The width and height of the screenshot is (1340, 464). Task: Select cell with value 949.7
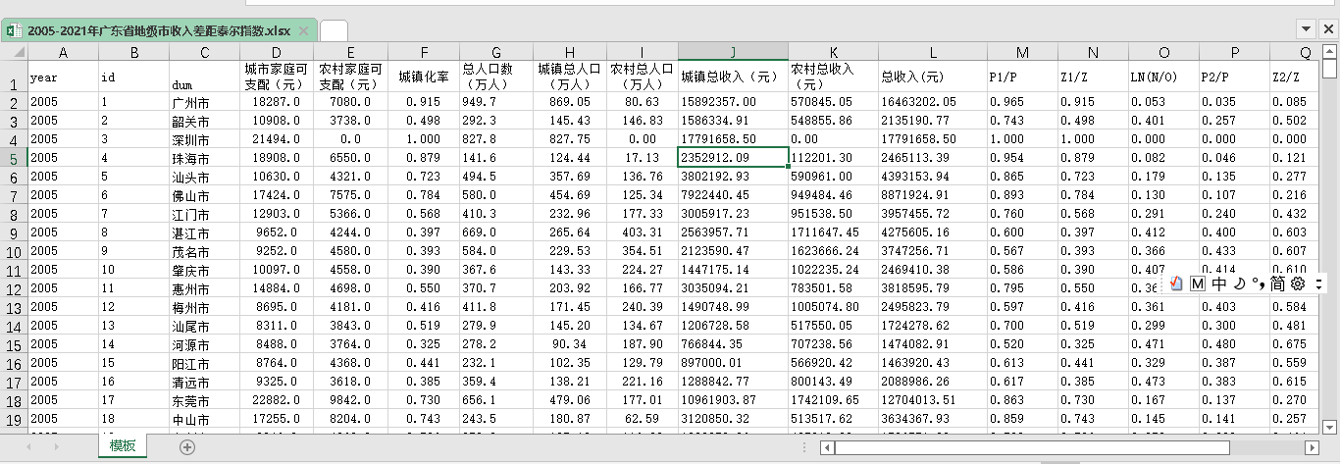(496, 102)
